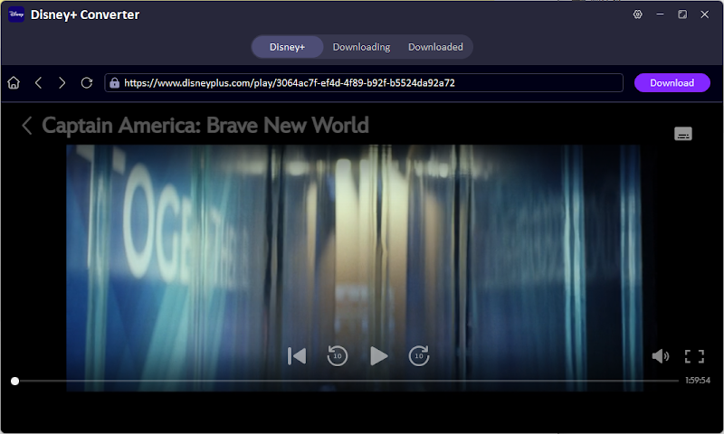Screen dimensions: 724x434
Task: Click the video progress handle
Action: (14, 381)
